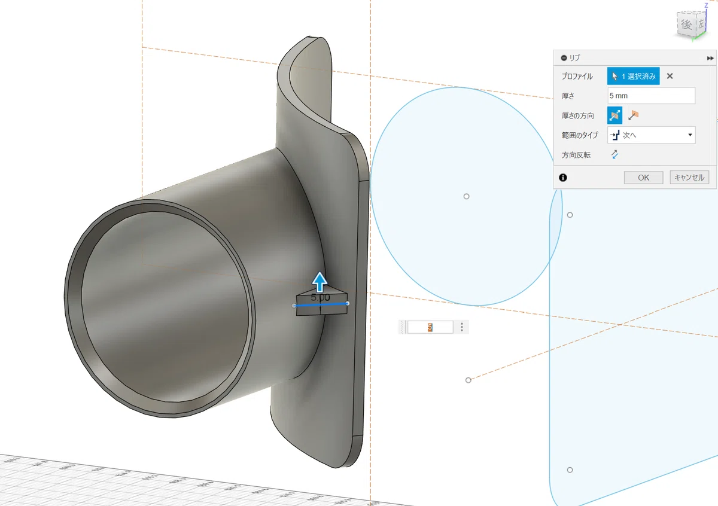This screenshot has width=718, height=506.
Task: Clear the profile selection with the X icon
Action: click(670, 76)
